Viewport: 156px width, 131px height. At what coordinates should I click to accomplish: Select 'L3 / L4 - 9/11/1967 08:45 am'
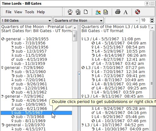pyautogui.click(x=112, y=96)
